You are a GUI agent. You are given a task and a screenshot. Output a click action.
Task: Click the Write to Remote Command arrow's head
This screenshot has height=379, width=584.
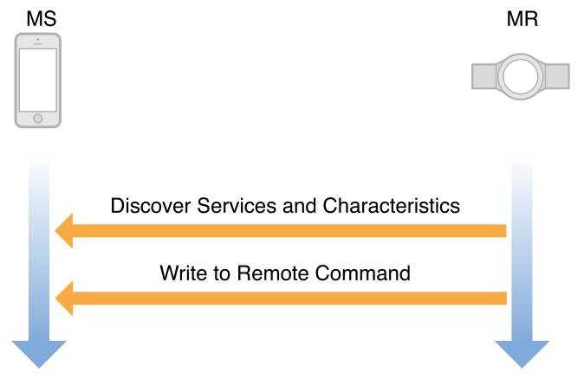pyautogui.click(x=64, y=299)
